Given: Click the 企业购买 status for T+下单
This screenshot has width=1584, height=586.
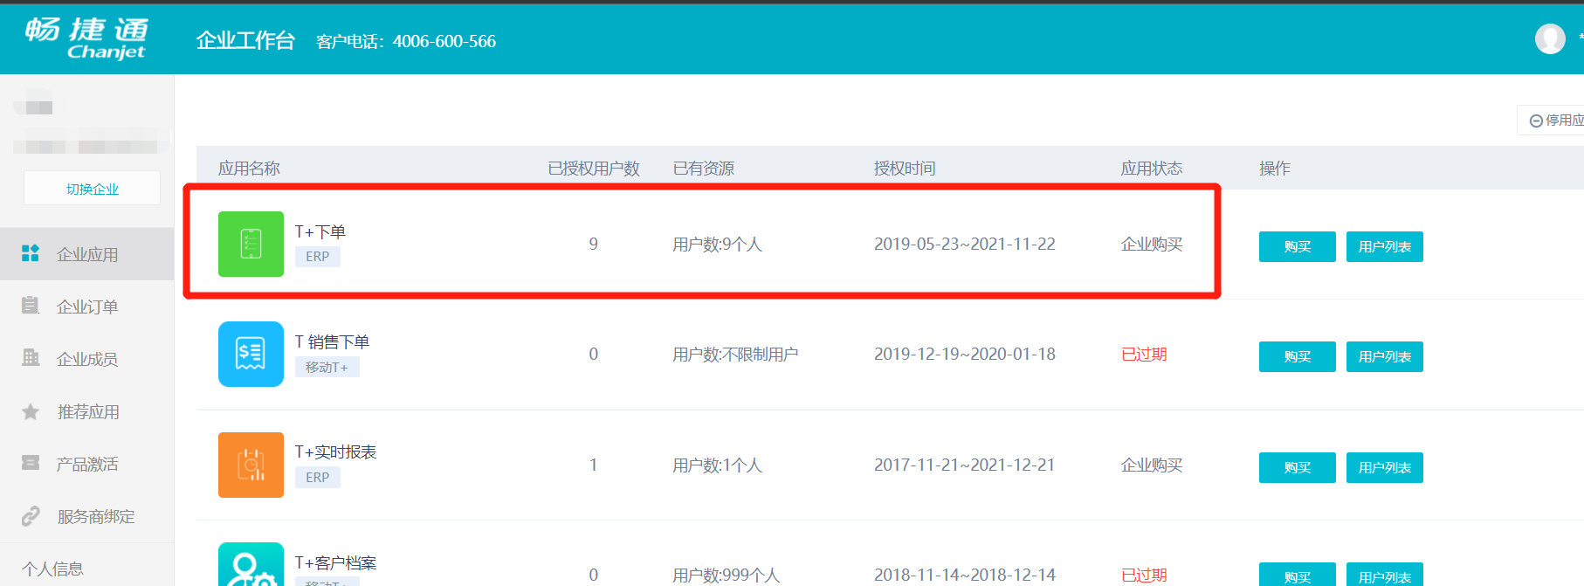Looking at the screenshot, I should [x=1152, y=244].
